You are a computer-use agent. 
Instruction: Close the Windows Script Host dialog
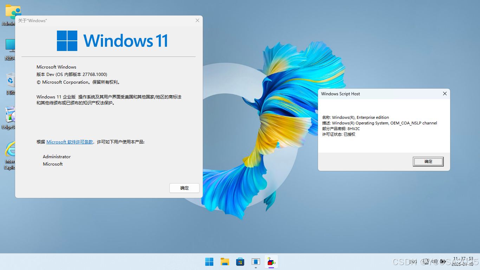(x=445, y=94)
